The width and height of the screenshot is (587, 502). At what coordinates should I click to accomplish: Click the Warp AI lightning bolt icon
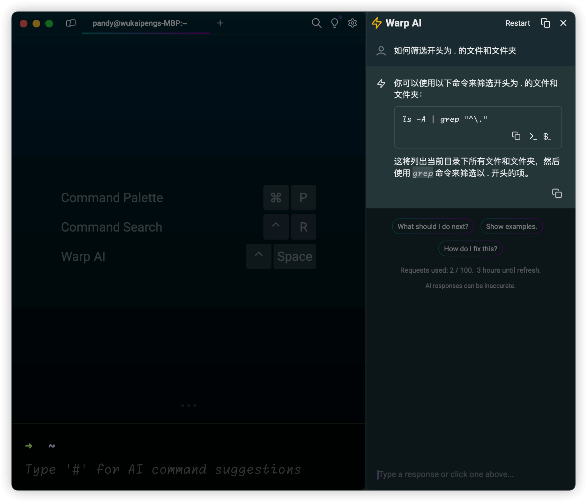click(x=377, y=23)
